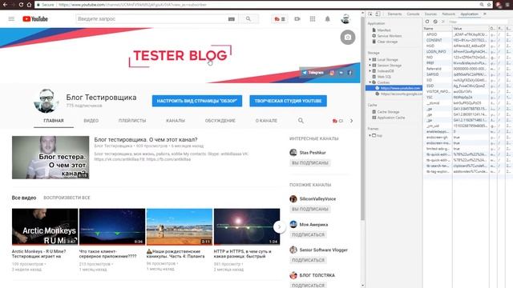This screenshot has width=513, height=288.
Task: Show more channel tabs with the right chevron
Action: (x=351, y=121)
